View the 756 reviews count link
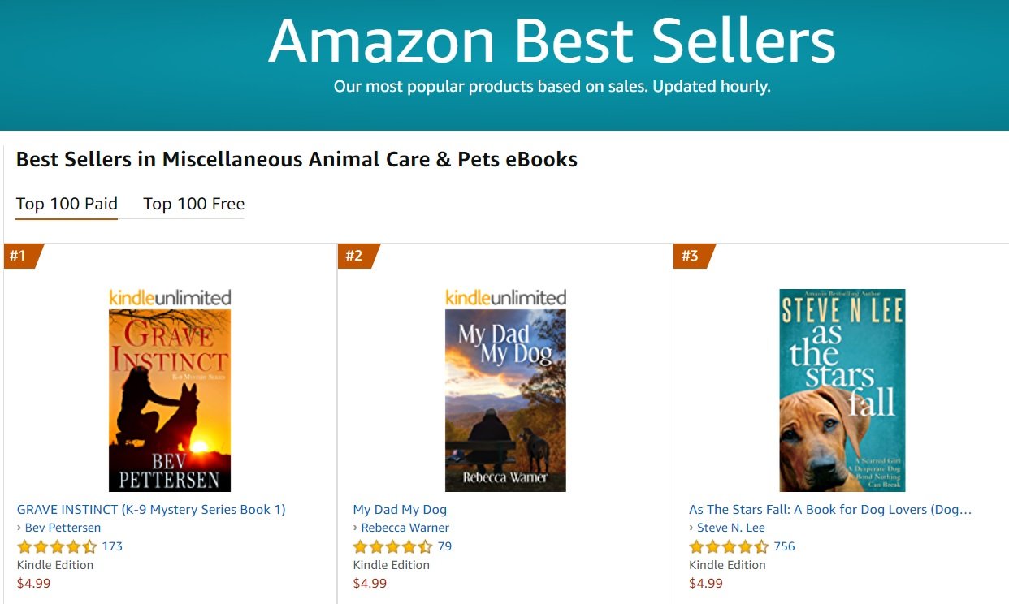Viewport: 1009px width, 604px height. pyautogui.click(x=784, y=546)
